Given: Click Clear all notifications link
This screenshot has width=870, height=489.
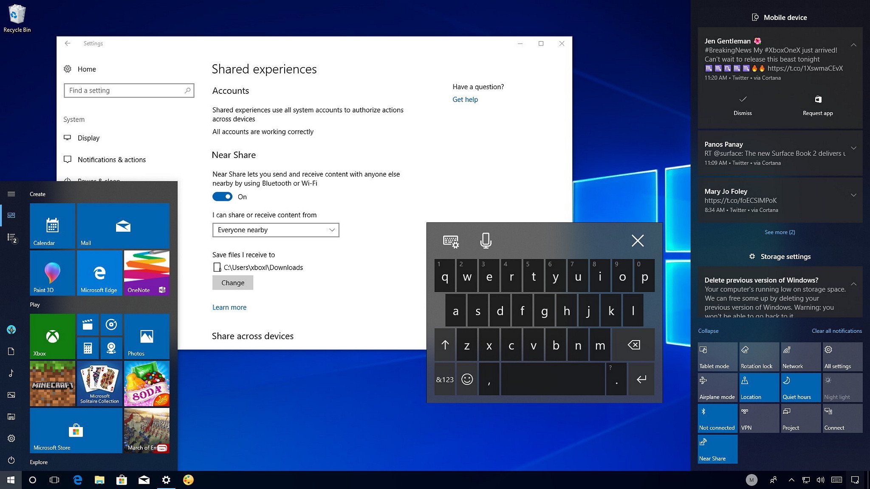Looking at the screenshot, I should (836, 331).
